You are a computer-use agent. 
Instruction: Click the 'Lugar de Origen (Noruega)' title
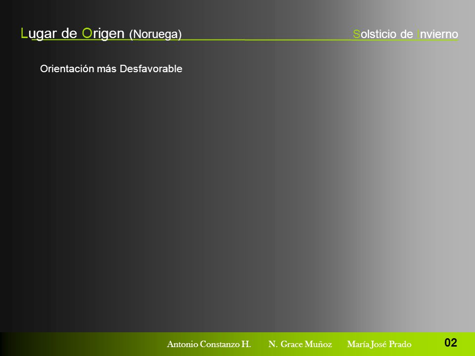click(x=101, y=33)
